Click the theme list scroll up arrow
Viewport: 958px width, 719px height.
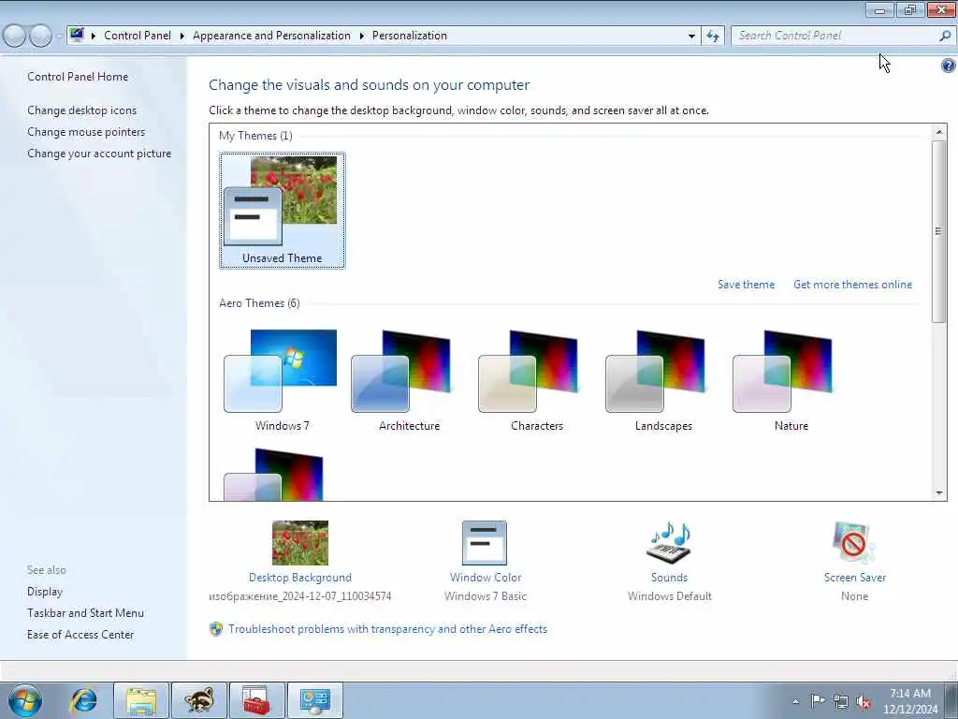pyautogui.click(x=939, y=131)
